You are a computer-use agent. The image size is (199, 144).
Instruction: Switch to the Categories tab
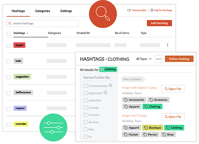(43, 11)
